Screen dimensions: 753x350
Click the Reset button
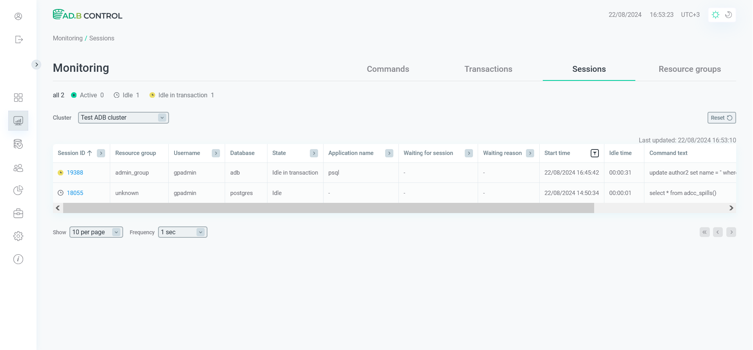721,118
